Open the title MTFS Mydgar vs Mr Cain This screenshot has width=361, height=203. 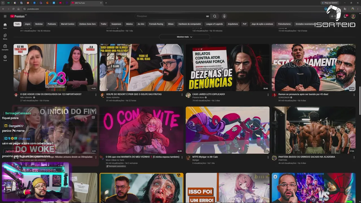click(205, 157)
